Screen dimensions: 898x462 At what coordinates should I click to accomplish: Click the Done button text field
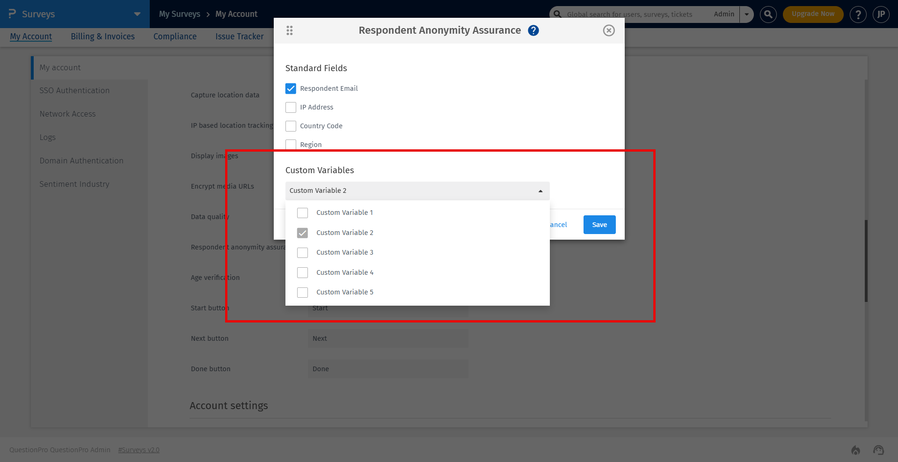click(388, 369)
